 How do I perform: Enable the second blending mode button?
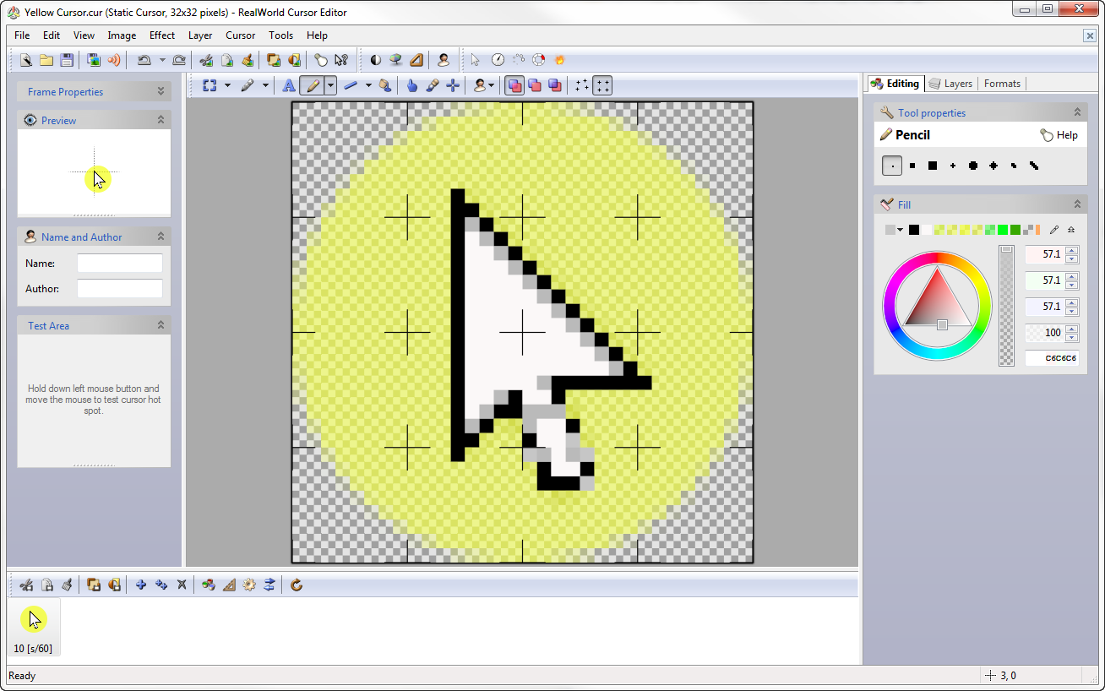pos(535,85)
